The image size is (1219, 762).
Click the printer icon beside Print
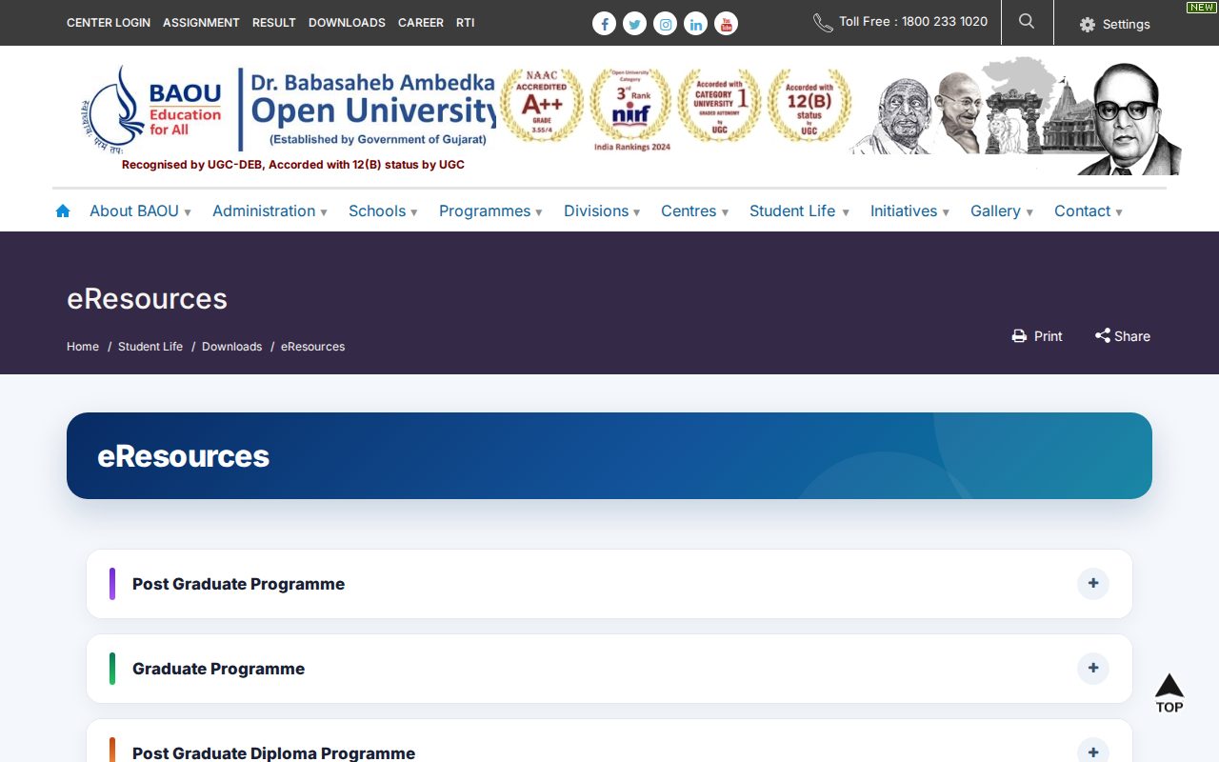[x=1019, y=336]
